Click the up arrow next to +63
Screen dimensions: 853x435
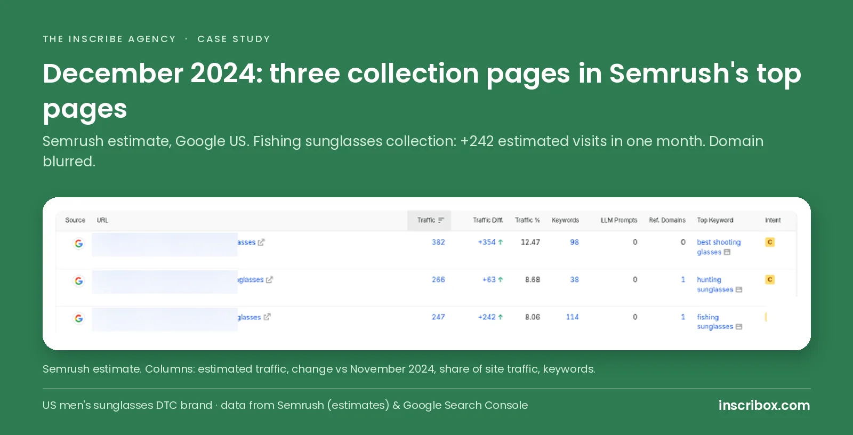(x=501, y=279)
